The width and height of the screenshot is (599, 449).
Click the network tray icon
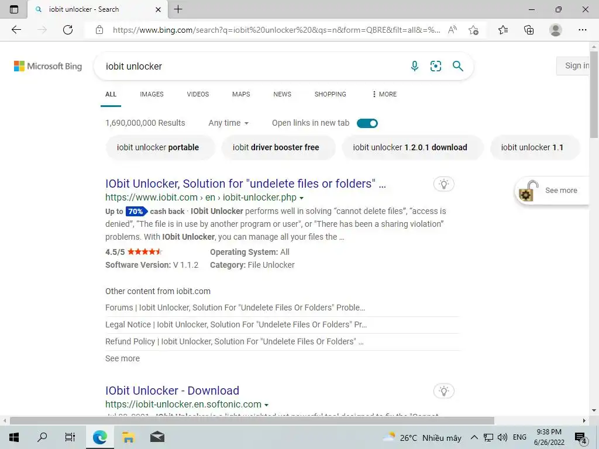[x=488, y=437]
